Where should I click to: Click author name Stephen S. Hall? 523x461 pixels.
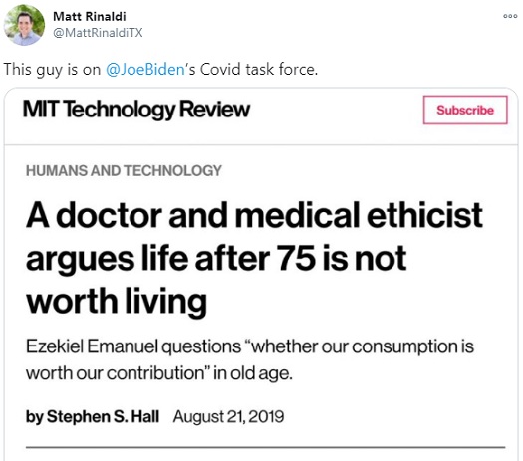(103, 416)
